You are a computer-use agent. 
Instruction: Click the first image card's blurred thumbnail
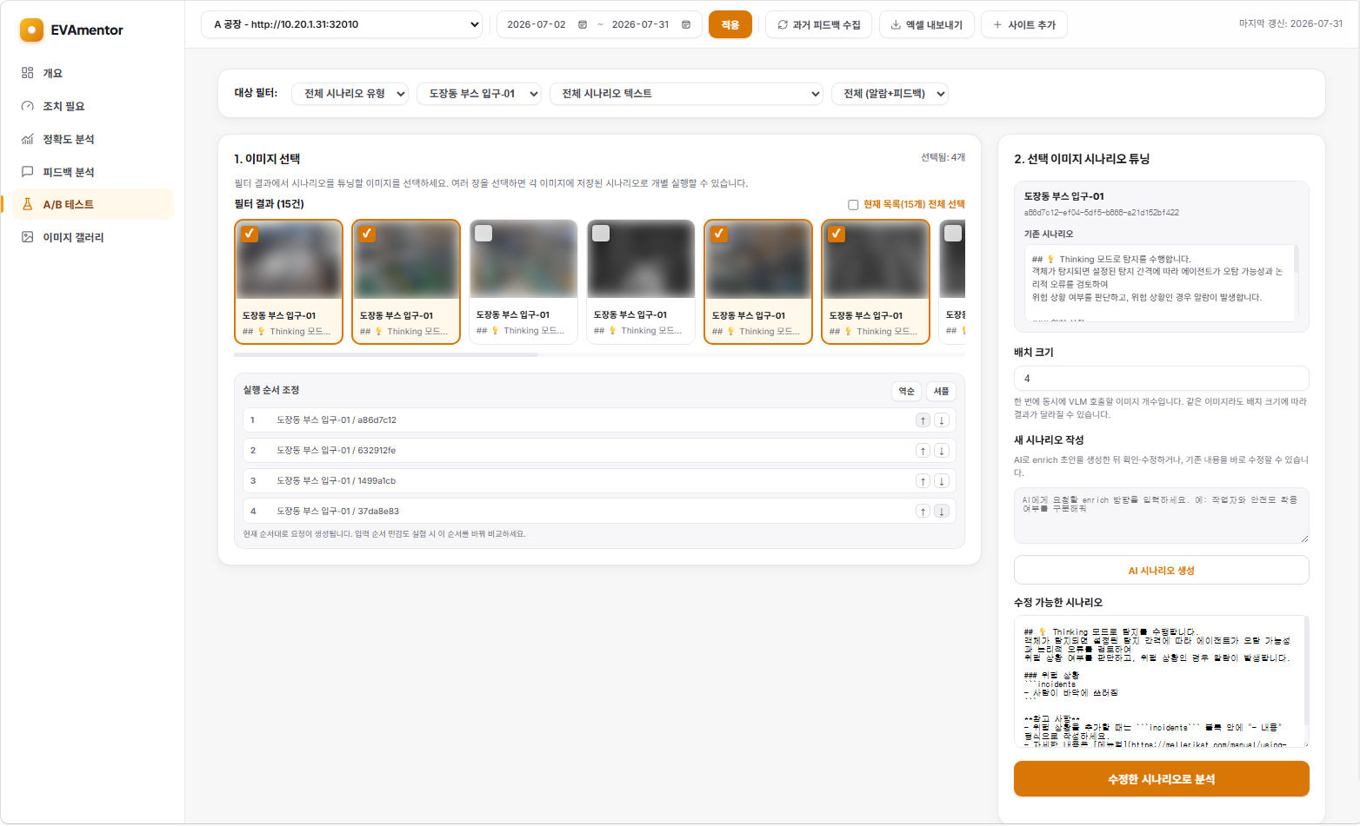pos(289,260)
